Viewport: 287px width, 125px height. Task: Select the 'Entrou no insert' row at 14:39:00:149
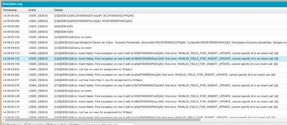144,37
